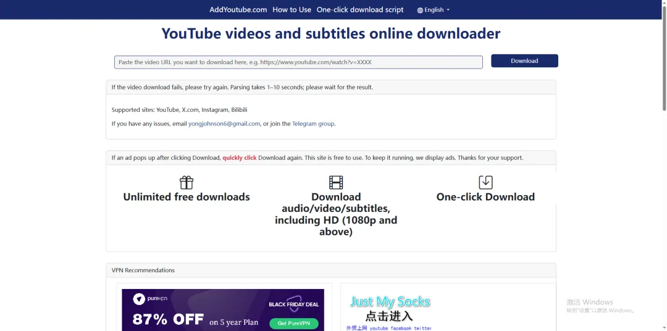Click the red quickly click text
This screenshot has width=667, height=331.
point(240,157)
